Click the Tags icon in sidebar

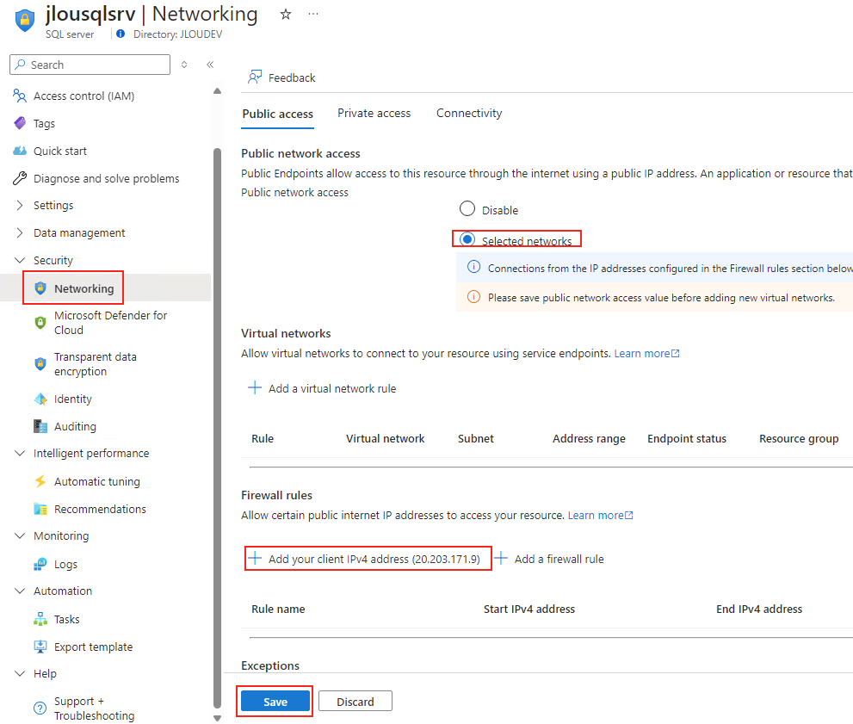(x=20, y=123)
